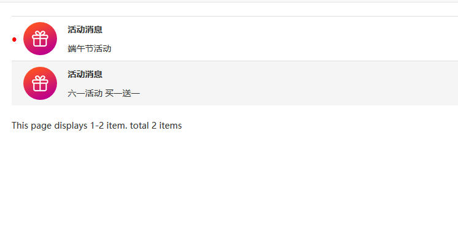Click the 'This page displays' pagination text

click(50, 126)
